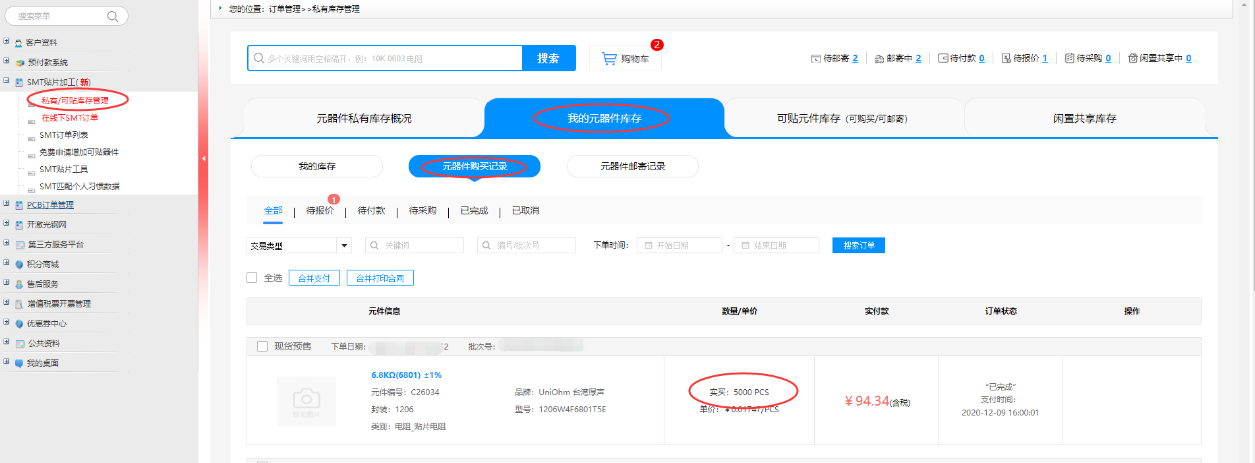Open the 6.8KΩ(6801) ±1% product link

406,375
